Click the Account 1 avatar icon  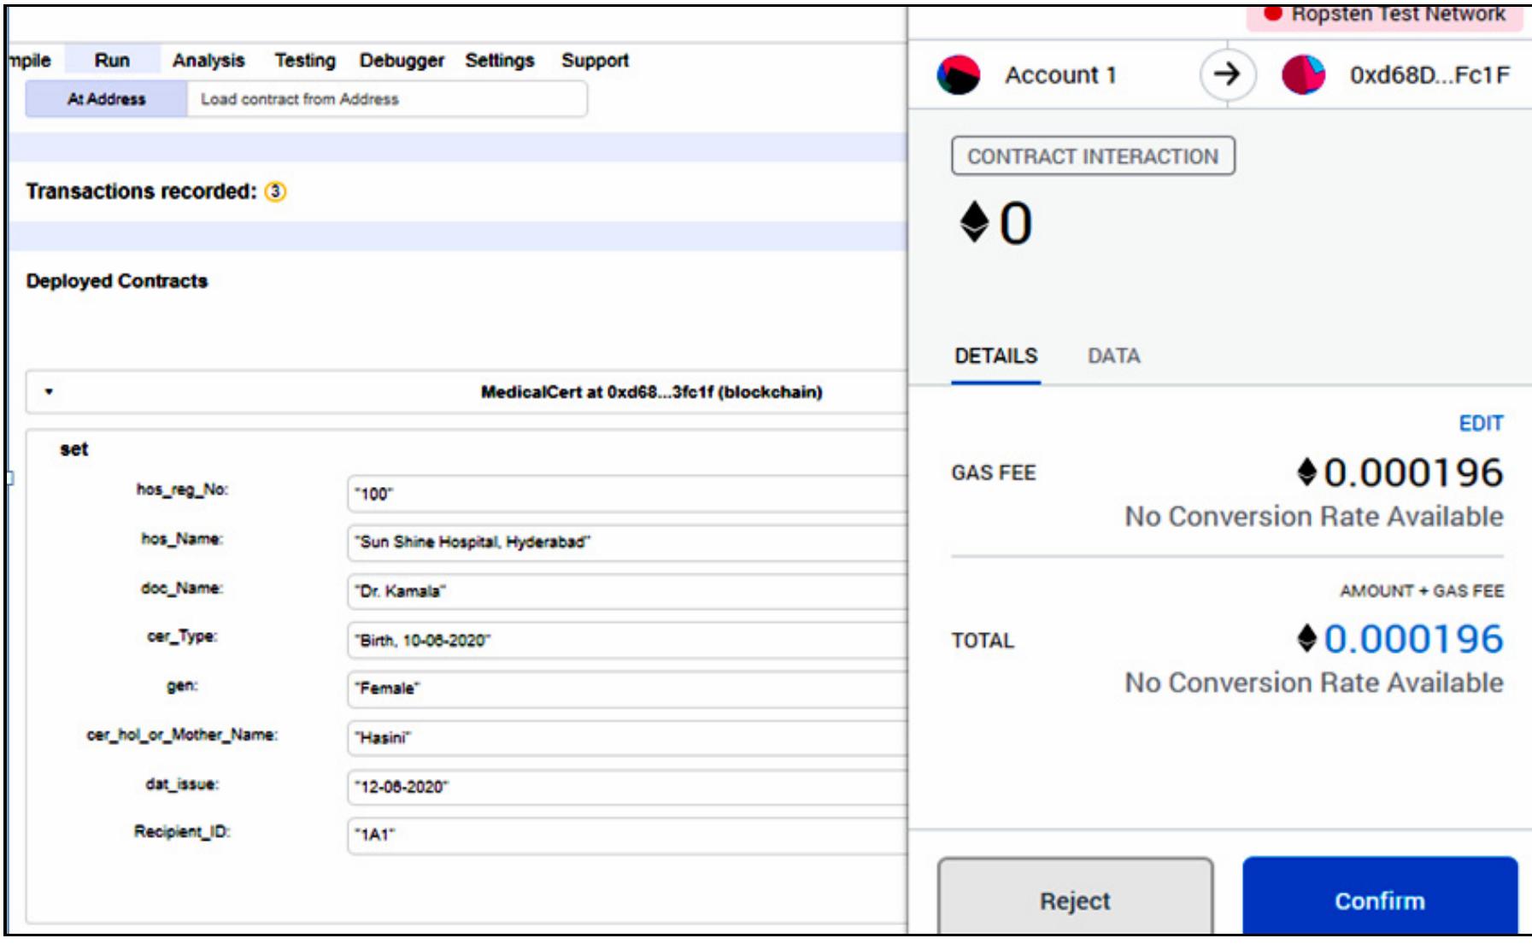tap(958, 75)
